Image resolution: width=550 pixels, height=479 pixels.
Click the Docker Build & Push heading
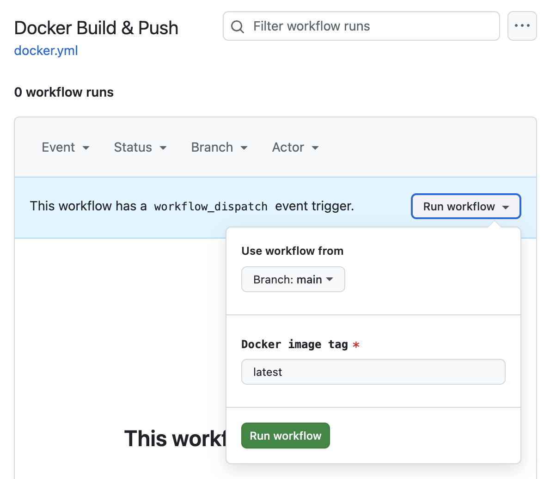96,28
